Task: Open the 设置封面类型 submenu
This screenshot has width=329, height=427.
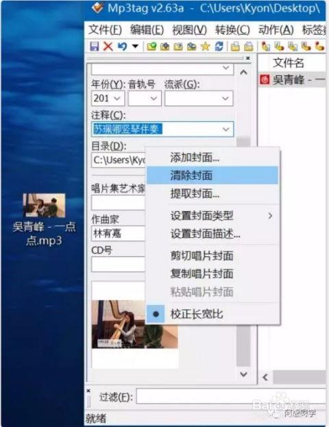Action: pos(212,216)
